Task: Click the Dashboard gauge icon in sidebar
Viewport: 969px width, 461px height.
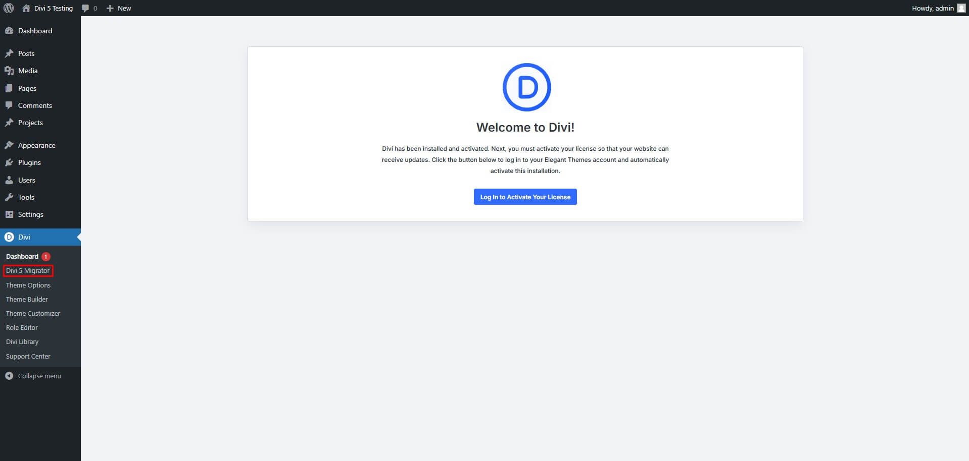Action: (9, 31)
